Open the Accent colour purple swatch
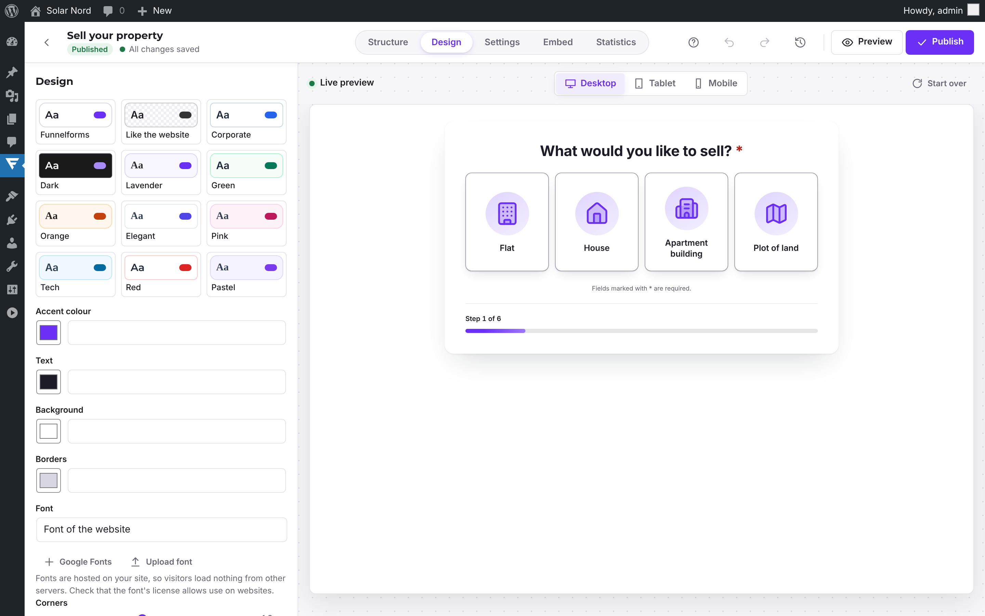This screenshot has height=616, width=985. point(49,332)
